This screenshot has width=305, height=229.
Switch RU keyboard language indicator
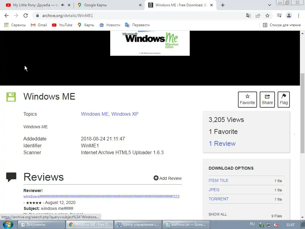(252, 224)
